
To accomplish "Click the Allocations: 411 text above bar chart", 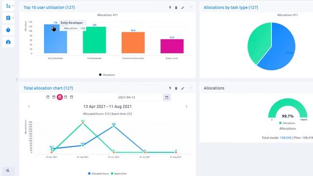I will 108,15.
